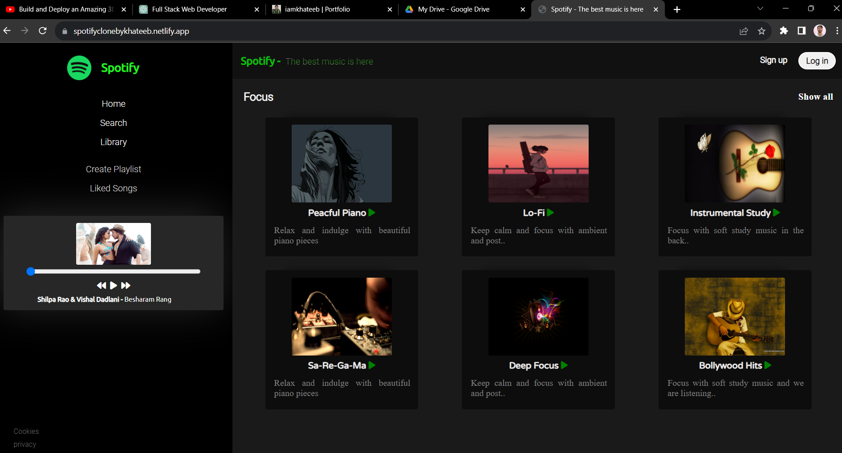Go forward with the browser forward arrow
This screenshot has height=453, width=842.
25,31
